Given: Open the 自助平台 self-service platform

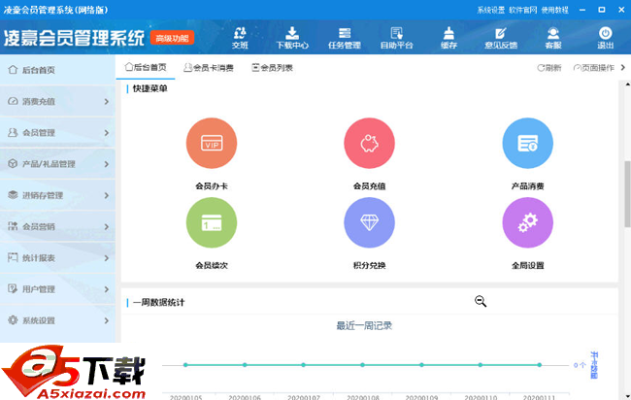Looking at the screenshot, I should coord(397,38).
